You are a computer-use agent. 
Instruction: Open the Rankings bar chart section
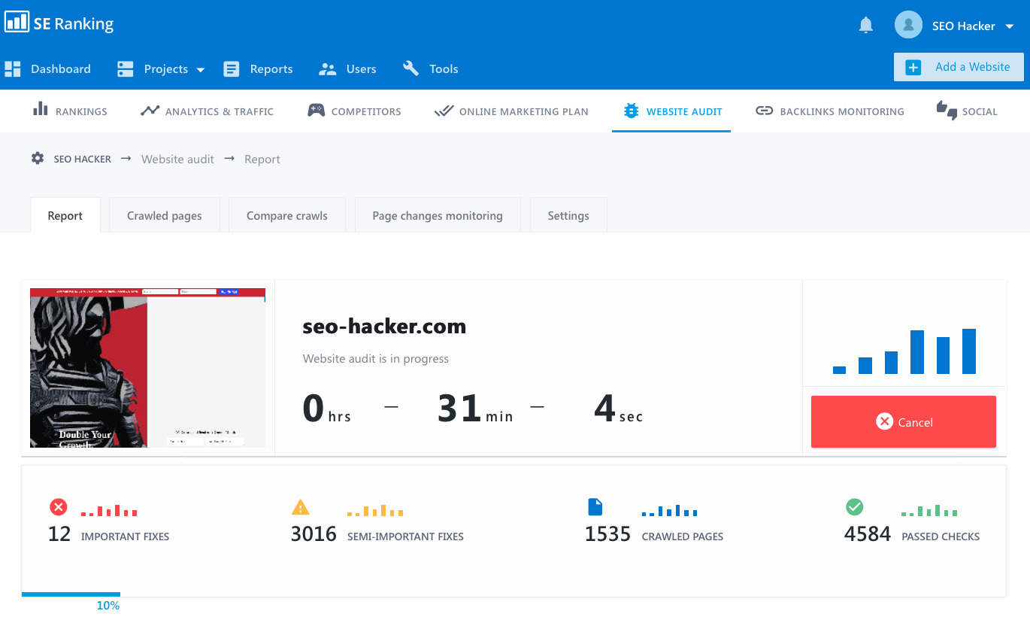[70, 111]
